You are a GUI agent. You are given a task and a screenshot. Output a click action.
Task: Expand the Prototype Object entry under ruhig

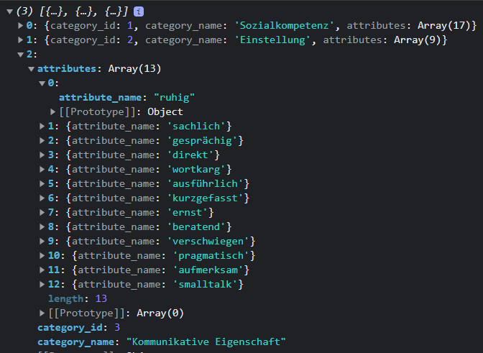(x=53, y=112)
